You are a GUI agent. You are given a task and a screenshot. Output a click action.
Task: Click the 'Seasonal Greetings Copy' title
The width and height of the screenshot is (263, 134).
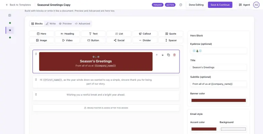point(54,5)
